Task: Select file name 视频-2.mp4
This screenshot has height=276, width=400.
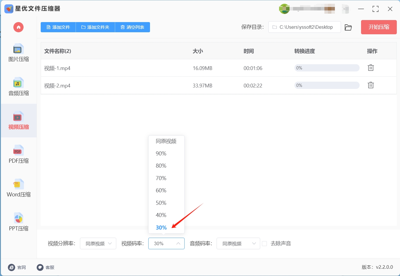Action: pyautogui.click(x=57, y=86)
